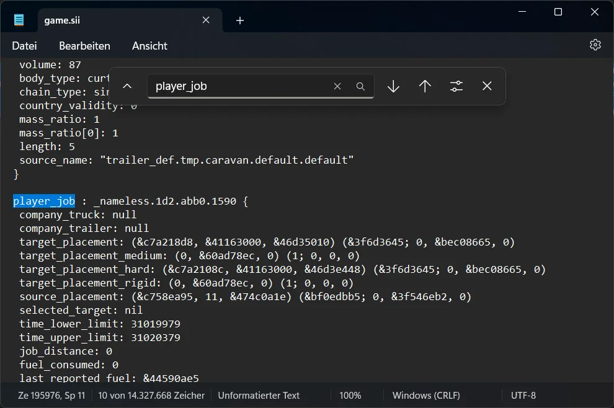
Task: Click status bar line position Ze 195976
Action: pos(51,396)
